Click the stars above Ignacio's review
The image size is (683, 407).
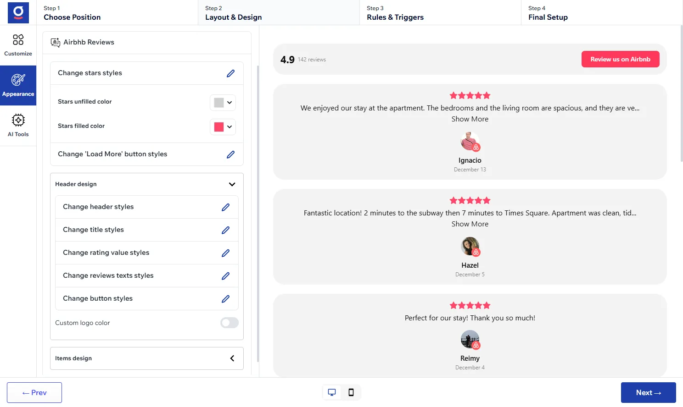pos(470,95)
